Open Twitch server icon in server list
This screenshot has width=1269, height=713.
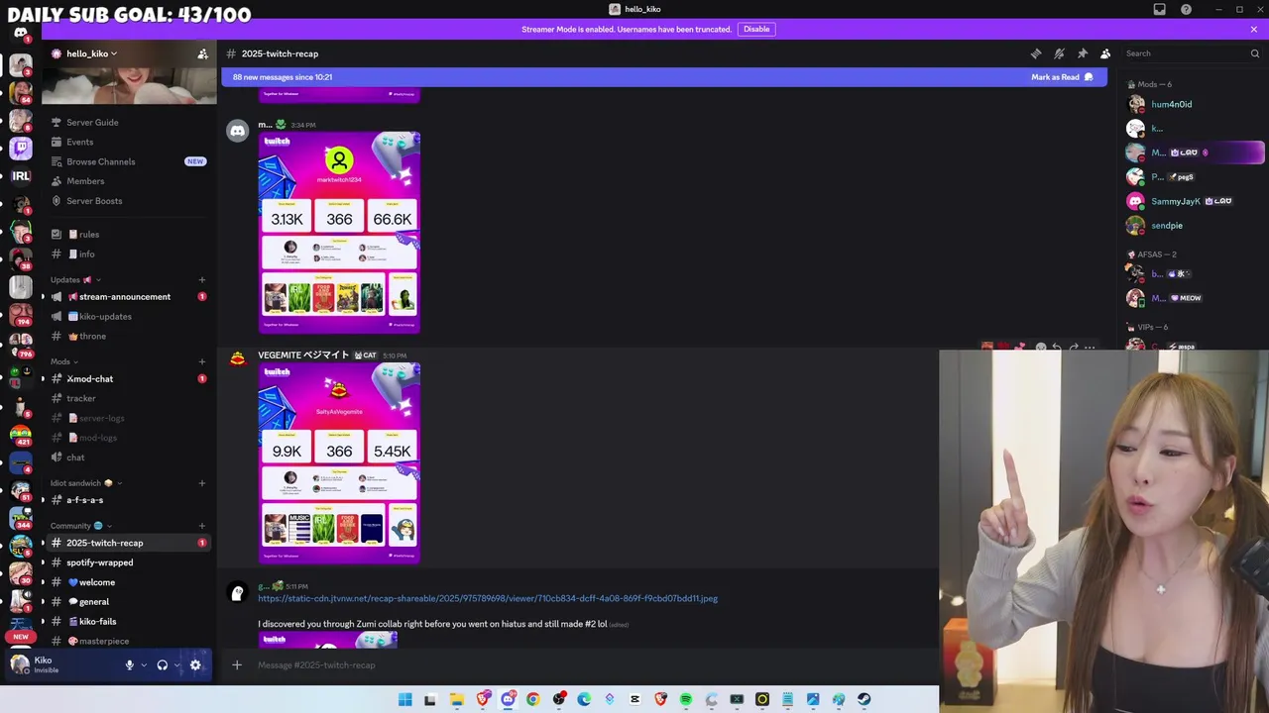point(21,149)
